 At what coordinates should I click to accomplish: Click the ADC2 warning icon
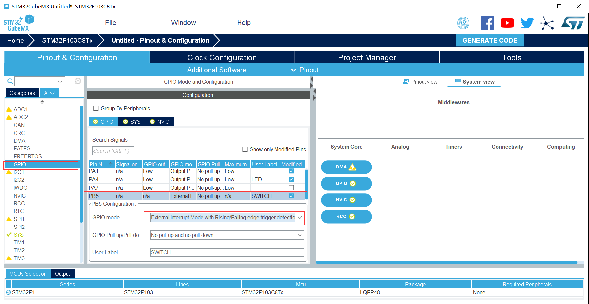point(9,117)
